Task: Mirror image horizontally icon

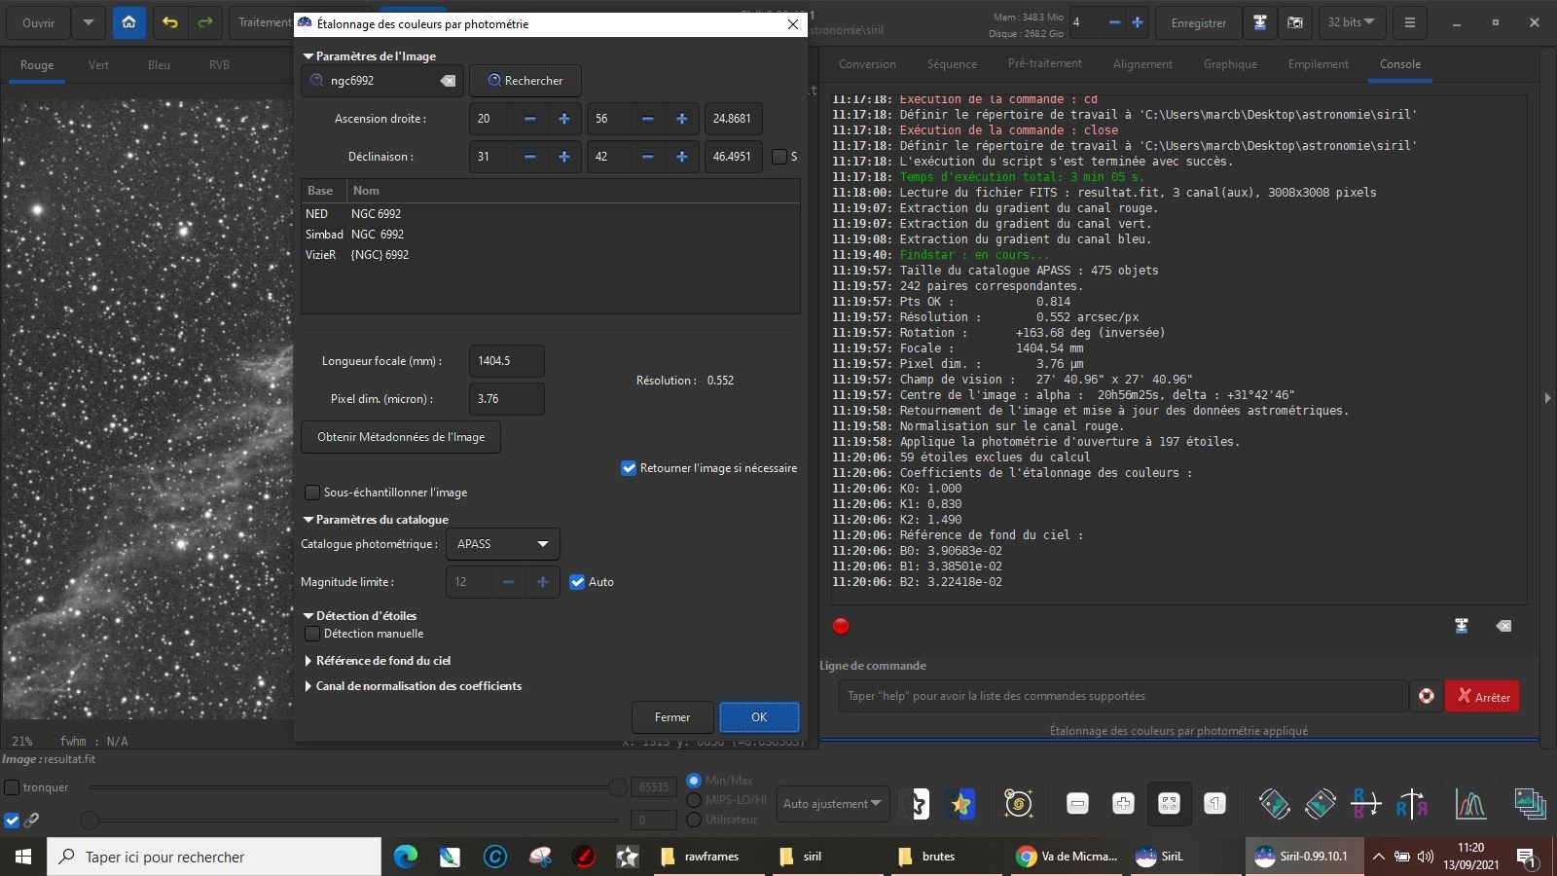Action: click(x=1412, y=804)
